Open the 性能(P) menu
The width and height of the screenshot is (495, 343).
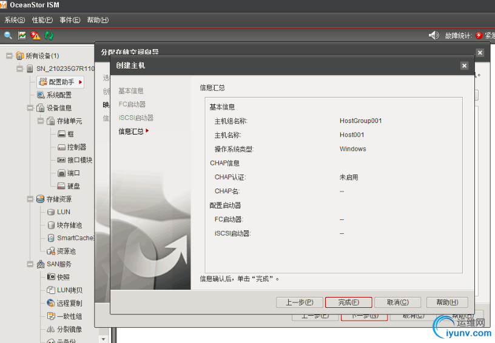coord(42,20)
